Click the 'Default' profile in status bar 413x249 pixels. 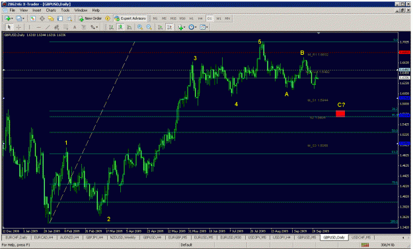tap(186, 245)
